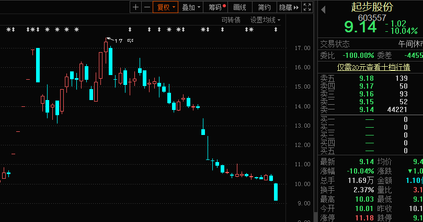
Task: Click stock name 起步股份
Action: tap(372, 7)
